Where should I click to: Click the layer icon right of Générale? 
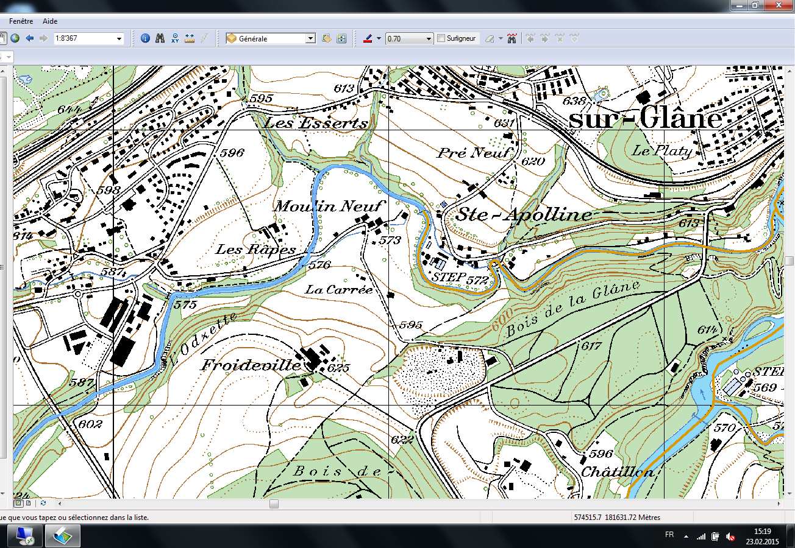[327, 38]
